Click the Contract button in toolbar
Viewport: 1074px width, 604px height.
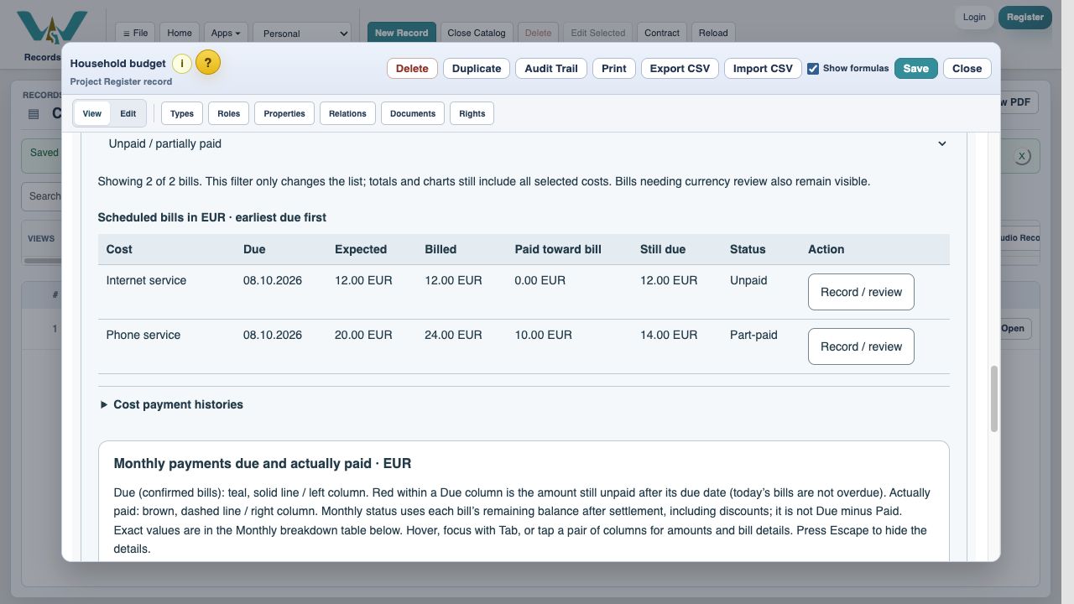coord(662,33)
